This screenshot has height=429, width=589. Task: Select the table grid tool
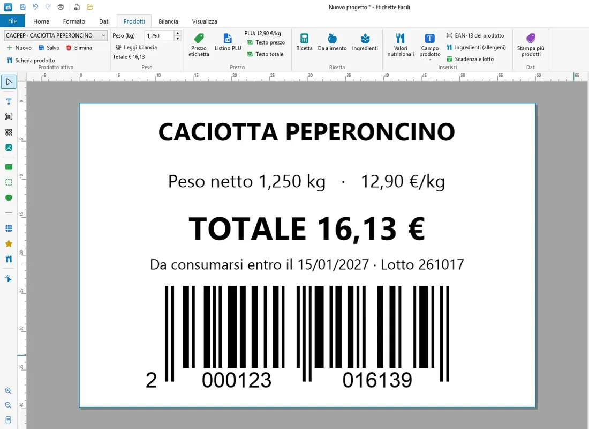coord(9,228)
